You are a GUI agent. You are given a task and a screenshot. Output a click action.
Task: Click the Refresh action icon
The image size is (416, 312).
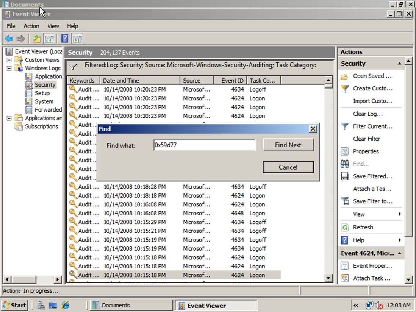coord(345,227)
